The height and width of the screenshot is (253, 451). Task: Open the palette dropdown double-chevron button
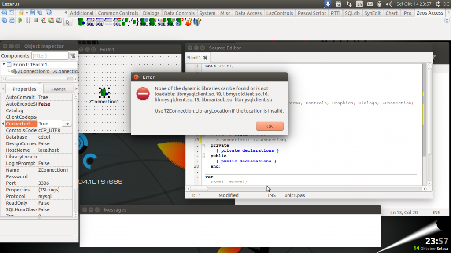[x=447, y=21]
